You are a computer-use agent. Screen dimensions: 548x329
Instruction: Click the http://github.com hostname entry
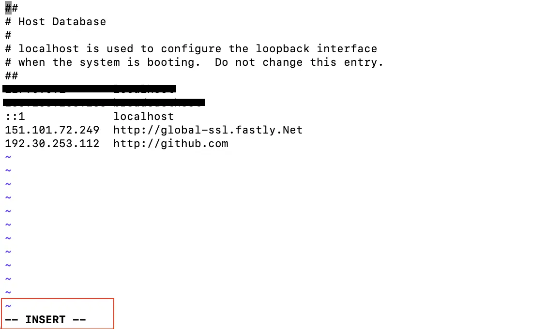coord(170,144)
